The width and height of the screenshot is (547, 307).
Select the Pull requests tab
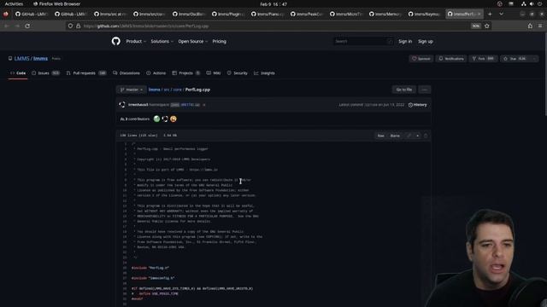[x=86, y=73]
